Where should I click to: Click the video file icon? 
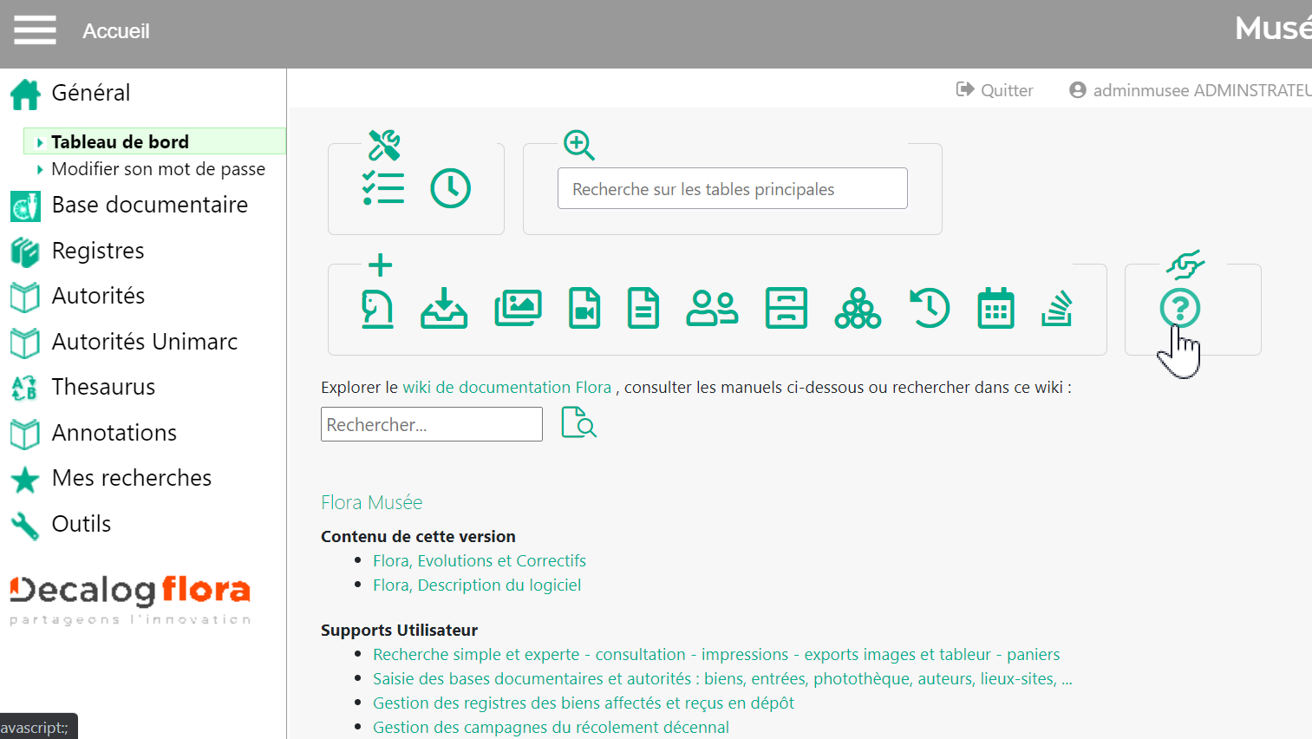click(584, 309)
